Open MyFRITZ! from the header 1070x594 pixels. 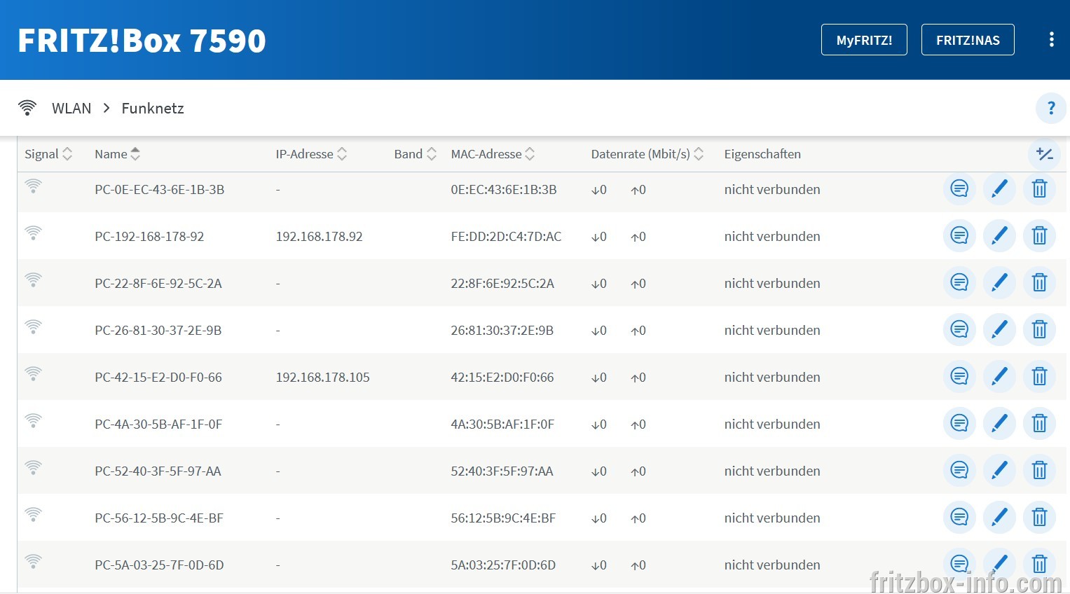pos(864,40)
